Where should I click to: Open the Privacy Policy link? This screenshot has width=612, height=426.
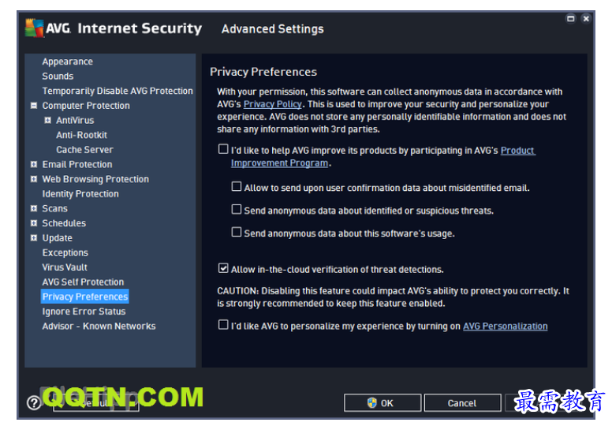[x=272, y=104]
